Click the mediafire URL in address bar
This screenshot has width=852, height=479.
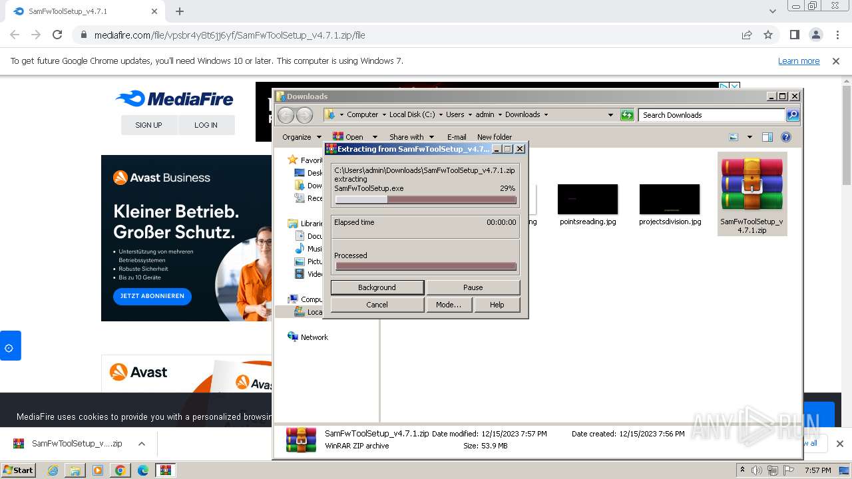click(230, 35)
